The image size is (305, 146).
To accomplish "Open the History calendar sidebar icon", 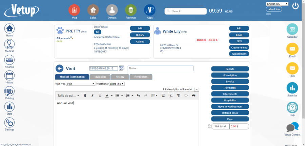I will (x=9, y=76).
